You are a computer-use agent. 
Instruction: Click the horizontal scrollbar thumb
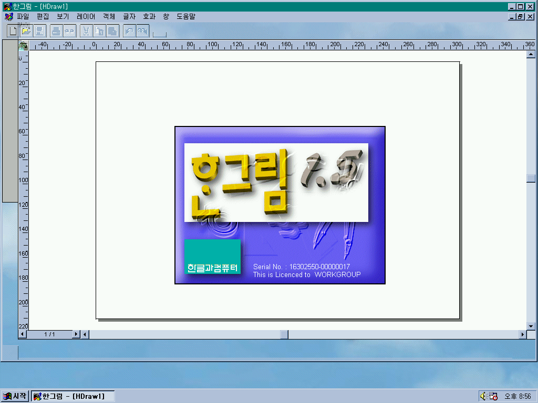(284, 334)
